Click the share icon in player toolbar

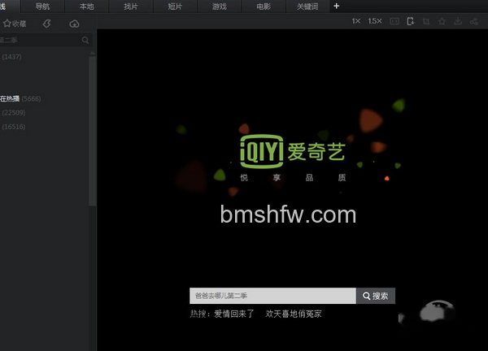tap(473, 21)
